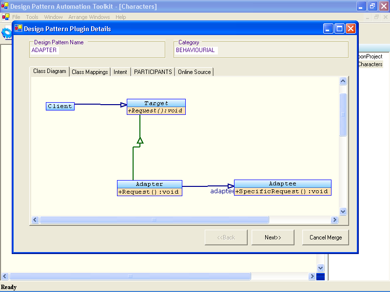Open the File menu
The image size is (390, 292).
[16, 17]
